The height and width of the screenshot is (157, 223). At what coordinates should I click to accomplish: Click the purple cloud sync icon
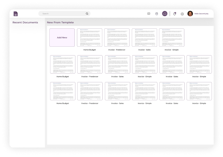pos(165,14)
